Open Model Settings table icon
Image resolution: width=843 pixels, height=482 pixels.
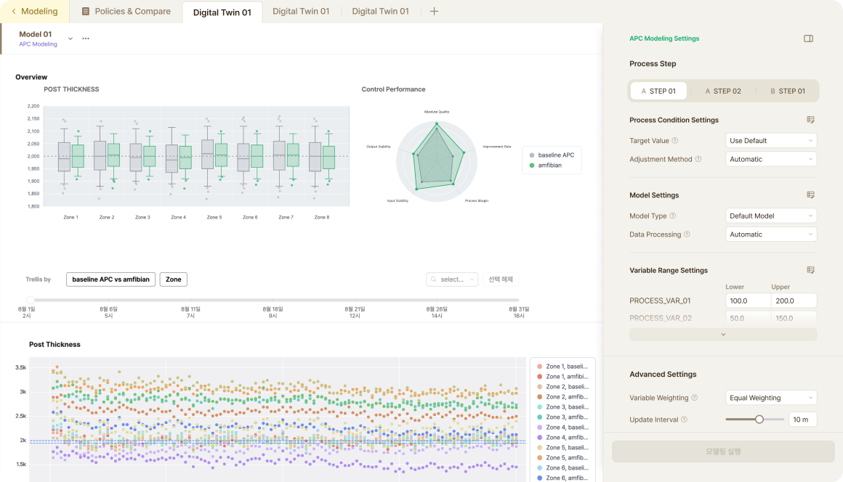(x=810, y=195)
